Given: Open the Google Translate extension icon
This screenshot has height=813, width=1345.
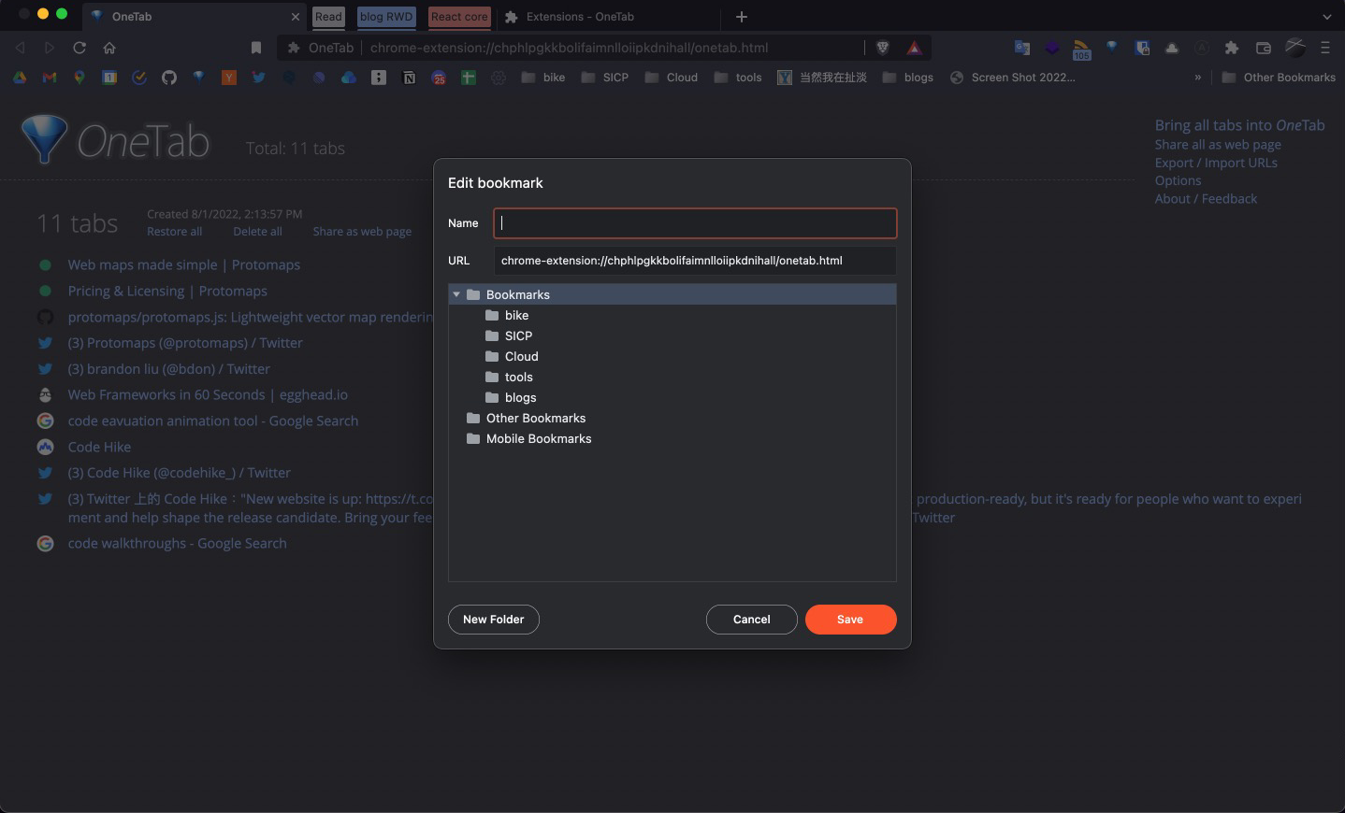Looking at the screenshot, I should [x=1021, y=47].
